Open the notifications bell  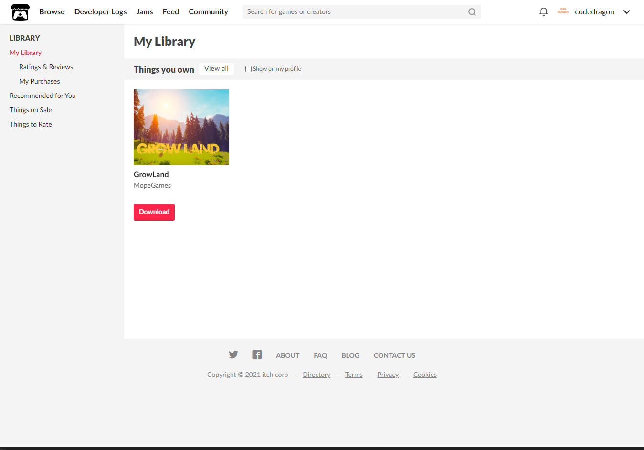click(x=543, y=12)
